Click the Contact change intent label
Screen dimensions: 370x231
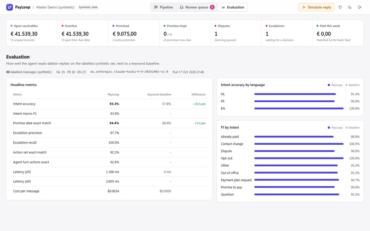click(232, 144)
